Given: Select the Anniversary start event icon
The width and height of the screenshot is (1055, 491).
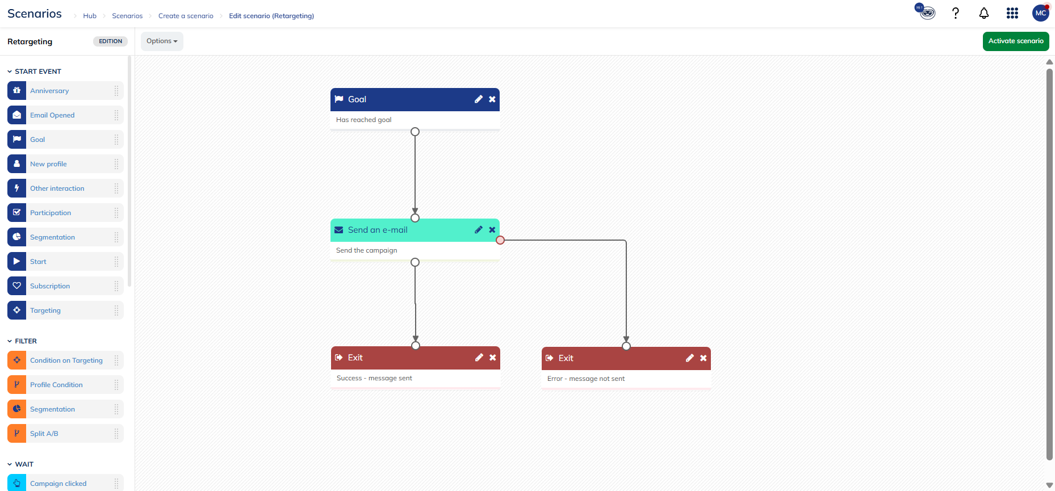Looking at the screenshot, I should point(17,91).
